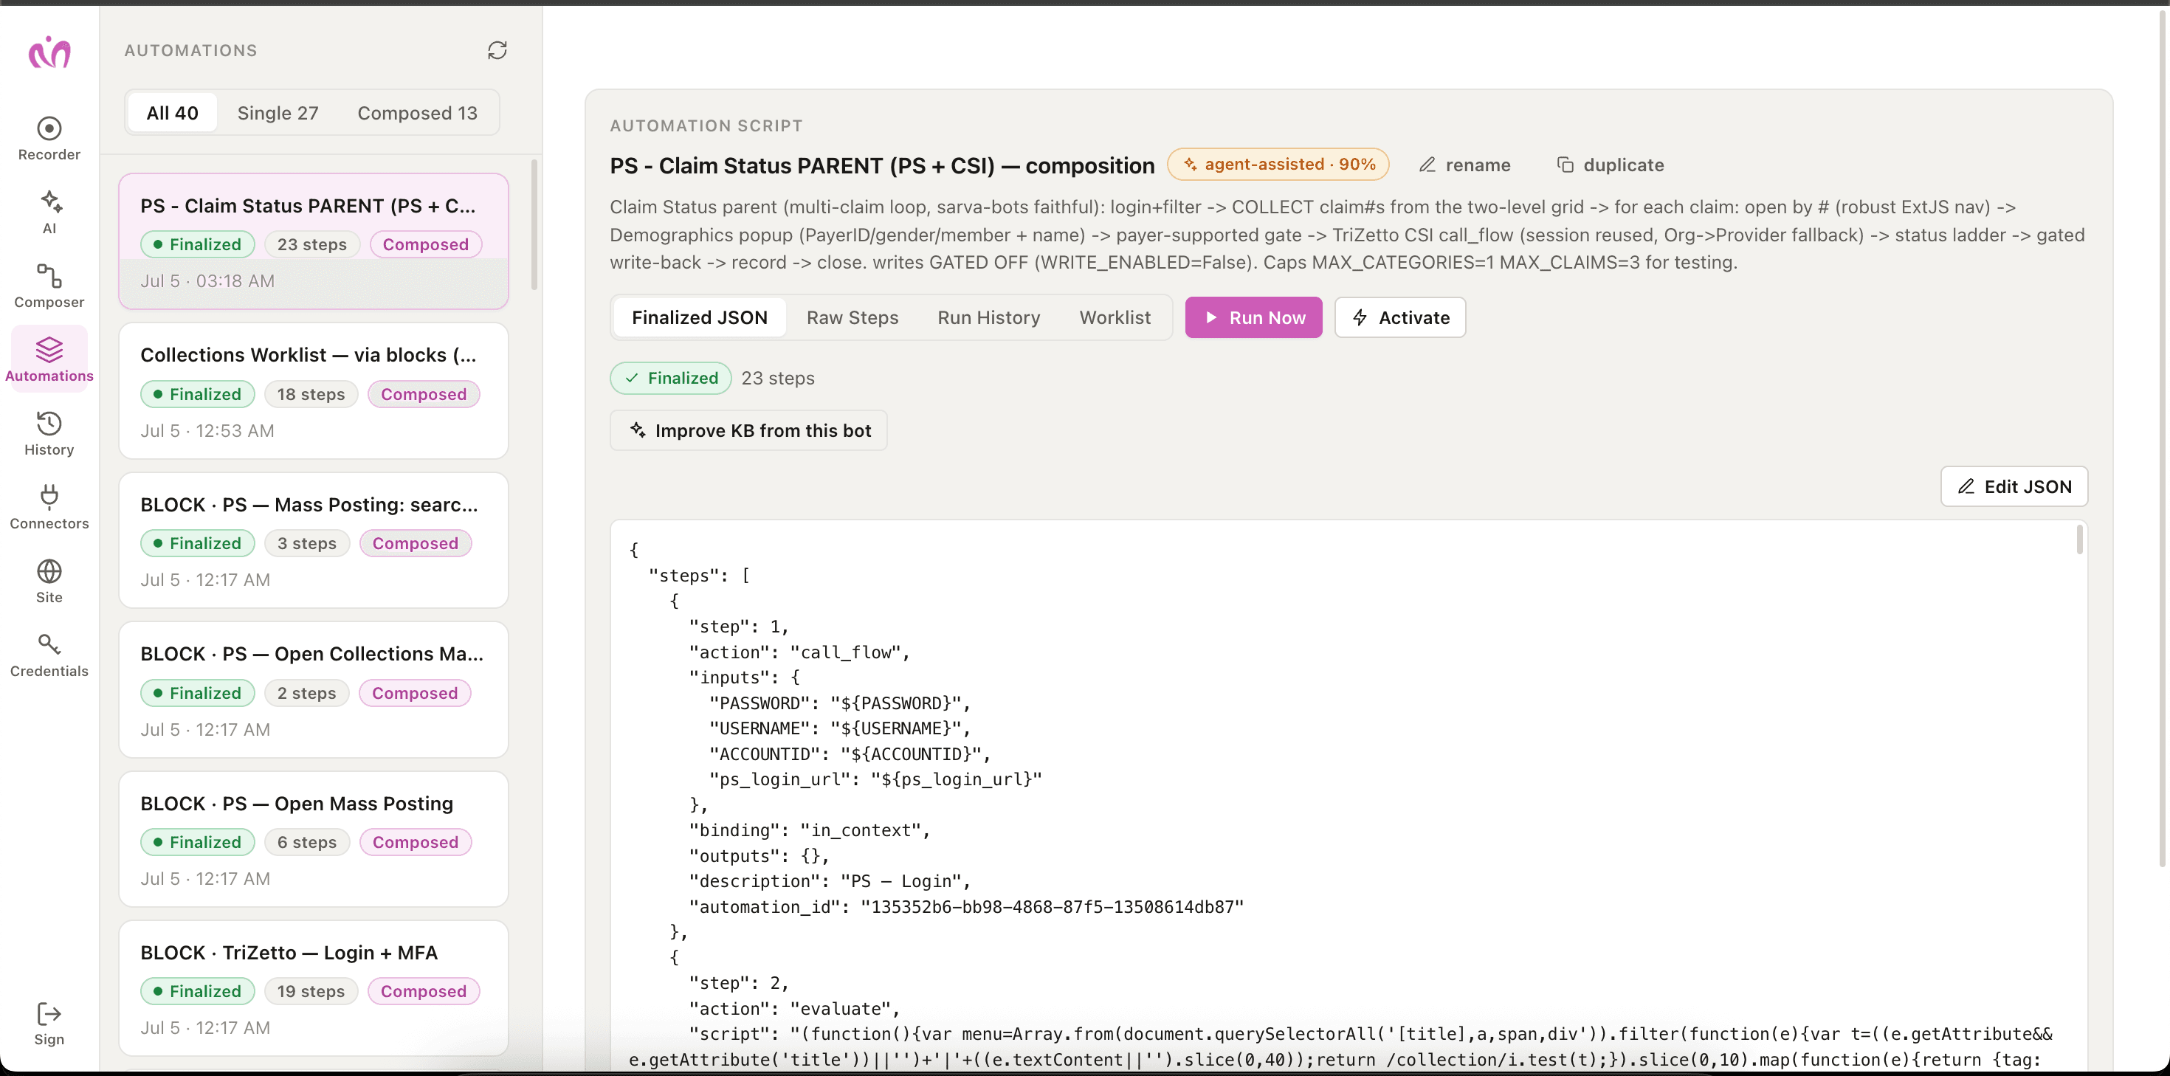Click the Finalized badge on TriZetto card

point(198,991)
